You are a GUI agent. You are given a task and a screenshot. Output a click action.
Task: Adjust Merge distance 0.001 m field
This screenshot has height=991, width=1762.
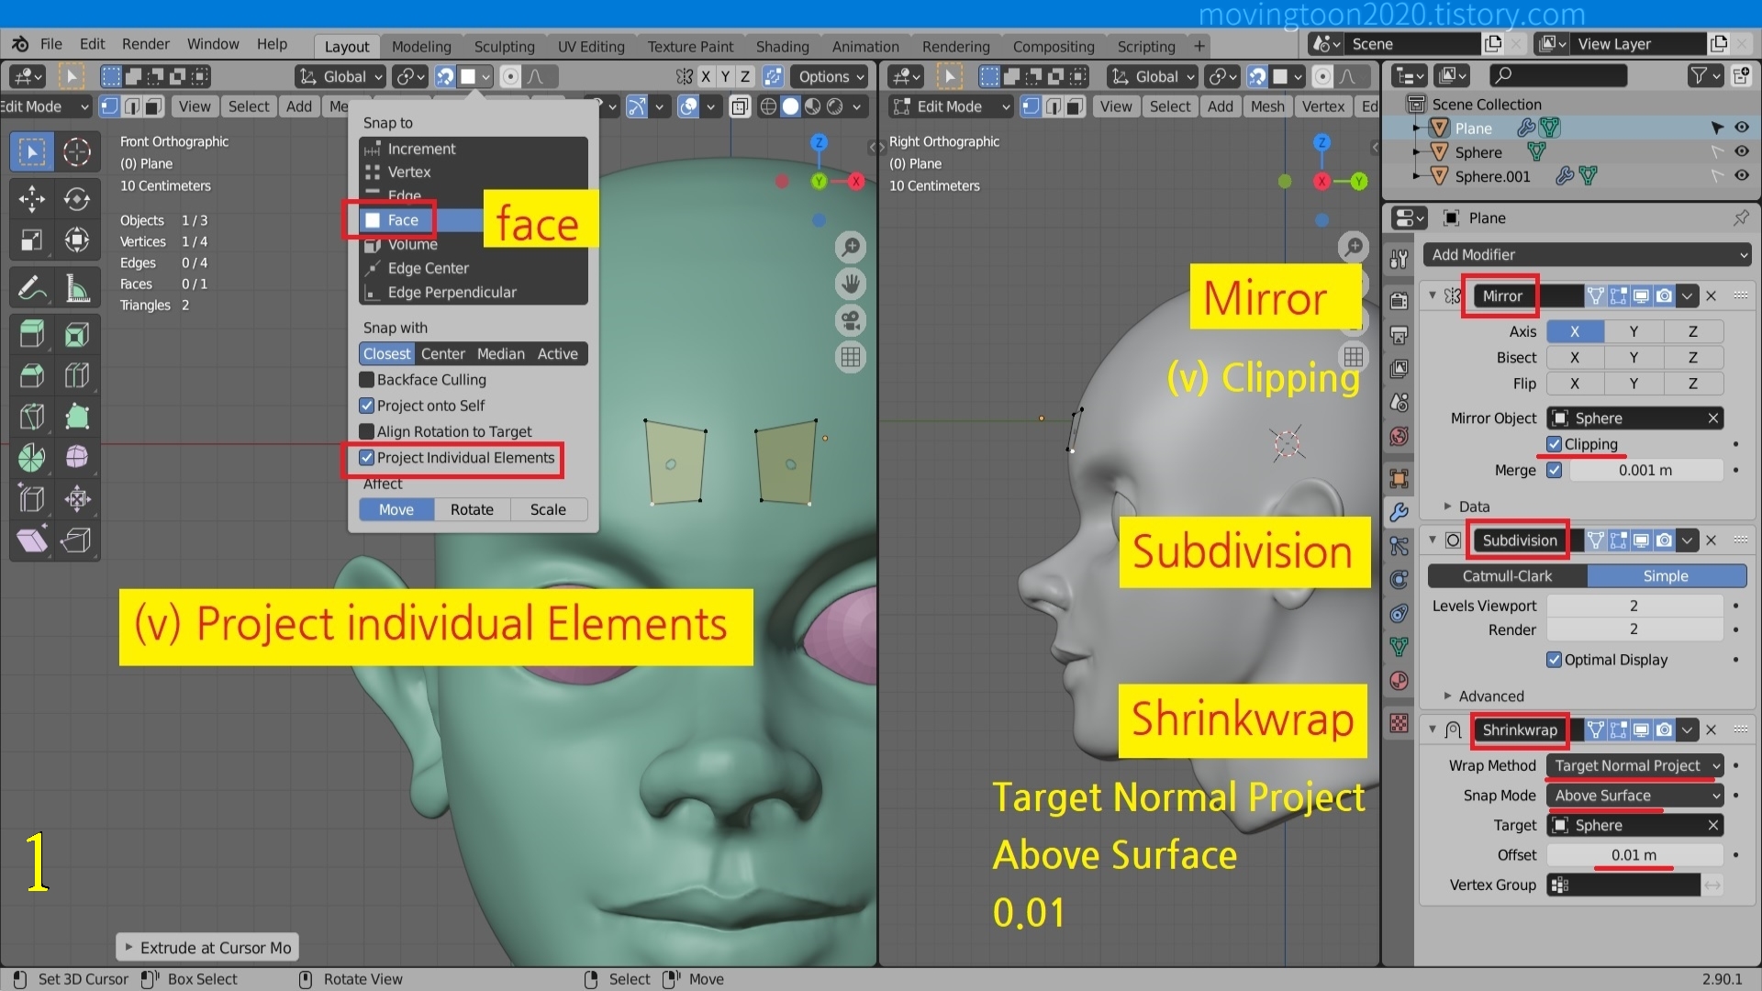(x=1645, y=470)
